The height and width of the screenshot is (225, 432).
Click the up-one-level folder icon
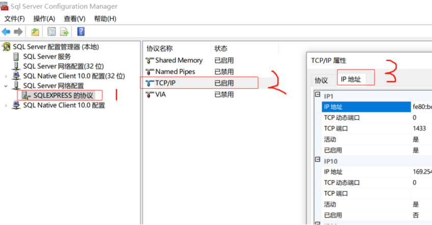(35, 32)
